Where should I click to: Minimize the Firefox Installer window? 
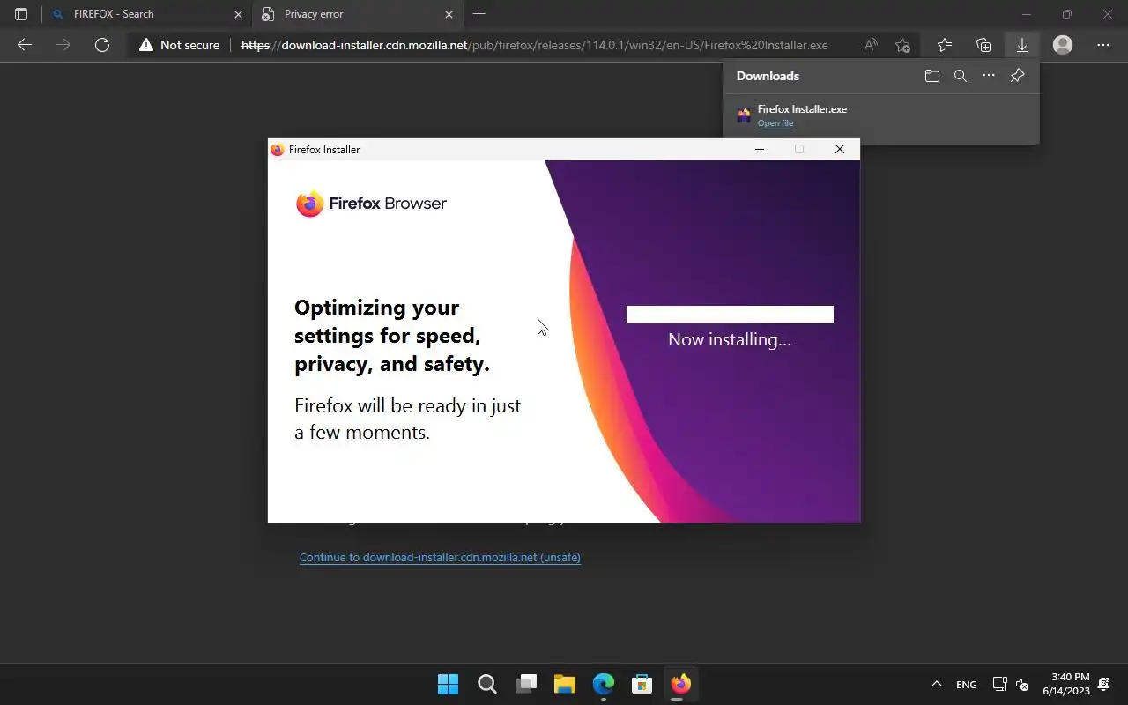tap(760, 150)
